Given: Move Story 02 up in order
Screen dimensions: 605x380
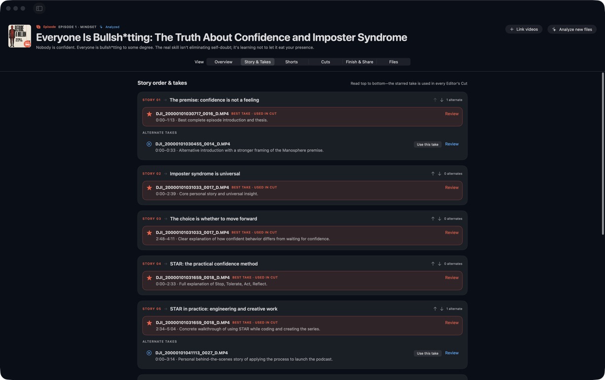Looking at the screenshot, I should coord(433,174).
